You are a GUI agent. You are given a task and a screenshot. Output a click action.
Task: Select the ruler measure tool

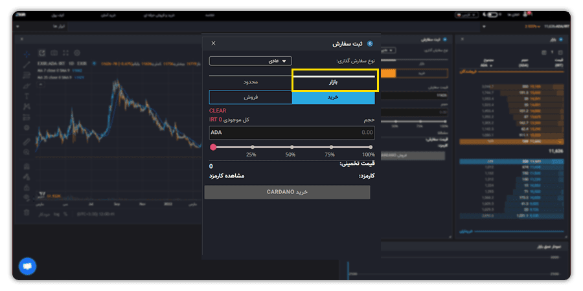point(27,142)
